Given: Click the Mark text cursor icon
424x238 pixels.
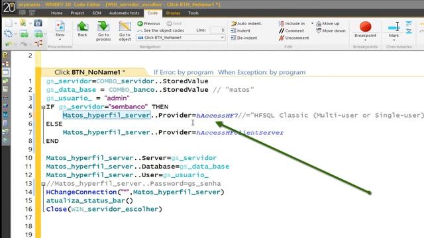Looking at the screenshot, I should pos(394,26).
